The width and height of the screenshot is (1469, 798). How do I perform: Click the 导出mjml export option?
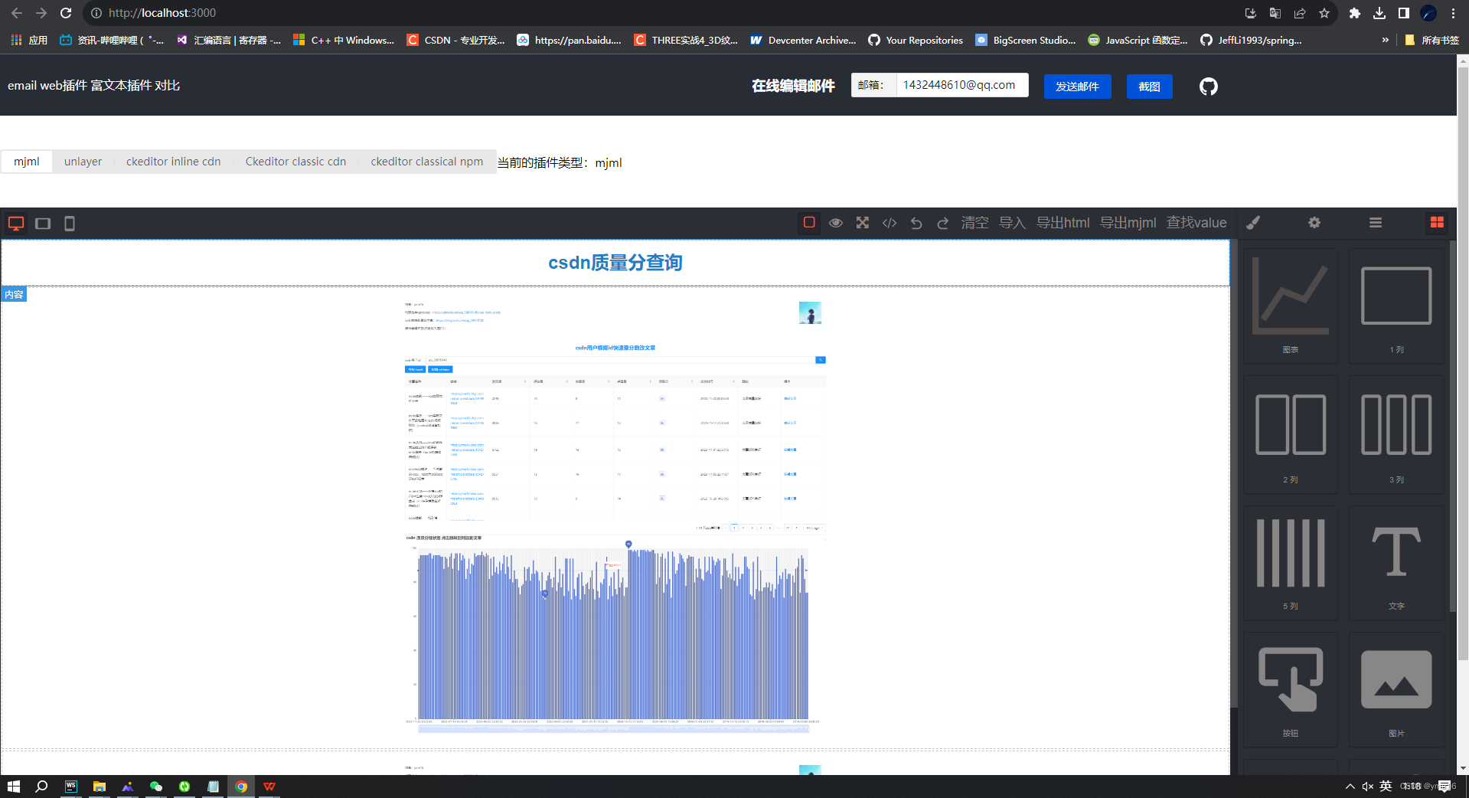pyautogui.click(x=1127, y=223)
